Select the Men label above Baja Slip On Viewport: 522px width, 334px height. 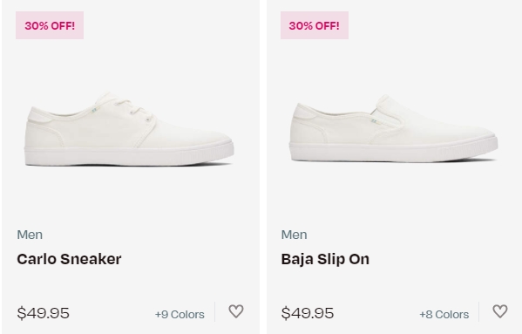[x=295, y=235]
